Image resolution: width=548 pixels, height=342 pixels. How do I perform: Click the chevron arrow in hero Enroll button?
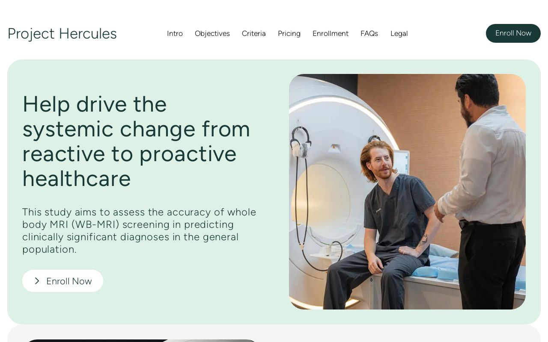point(37,281)
